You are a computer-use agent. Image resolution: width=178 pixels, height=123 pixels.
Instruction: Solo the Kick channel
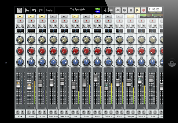[23, 112]
